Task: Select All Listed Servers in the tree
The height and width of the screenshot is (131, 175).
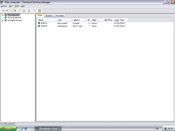Action: (14, 20)
